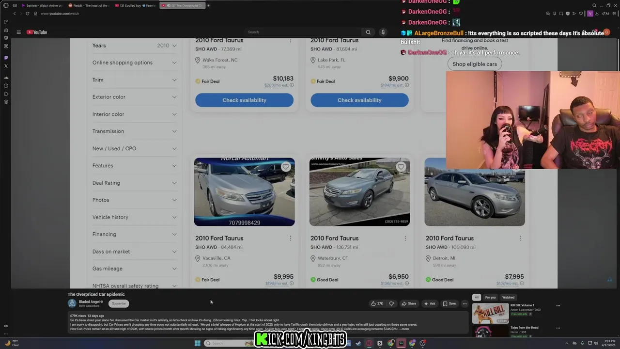Expand the Years filter
Image resolution: width=620 pixels, height=349 pixels.
(134, 46)
